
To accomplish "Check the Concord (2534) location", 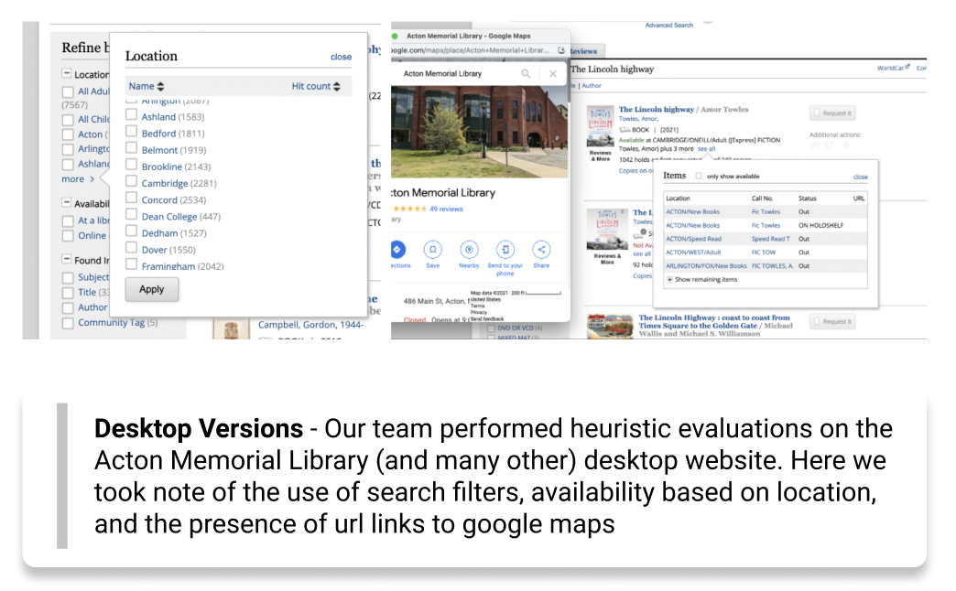I will 131,198.
